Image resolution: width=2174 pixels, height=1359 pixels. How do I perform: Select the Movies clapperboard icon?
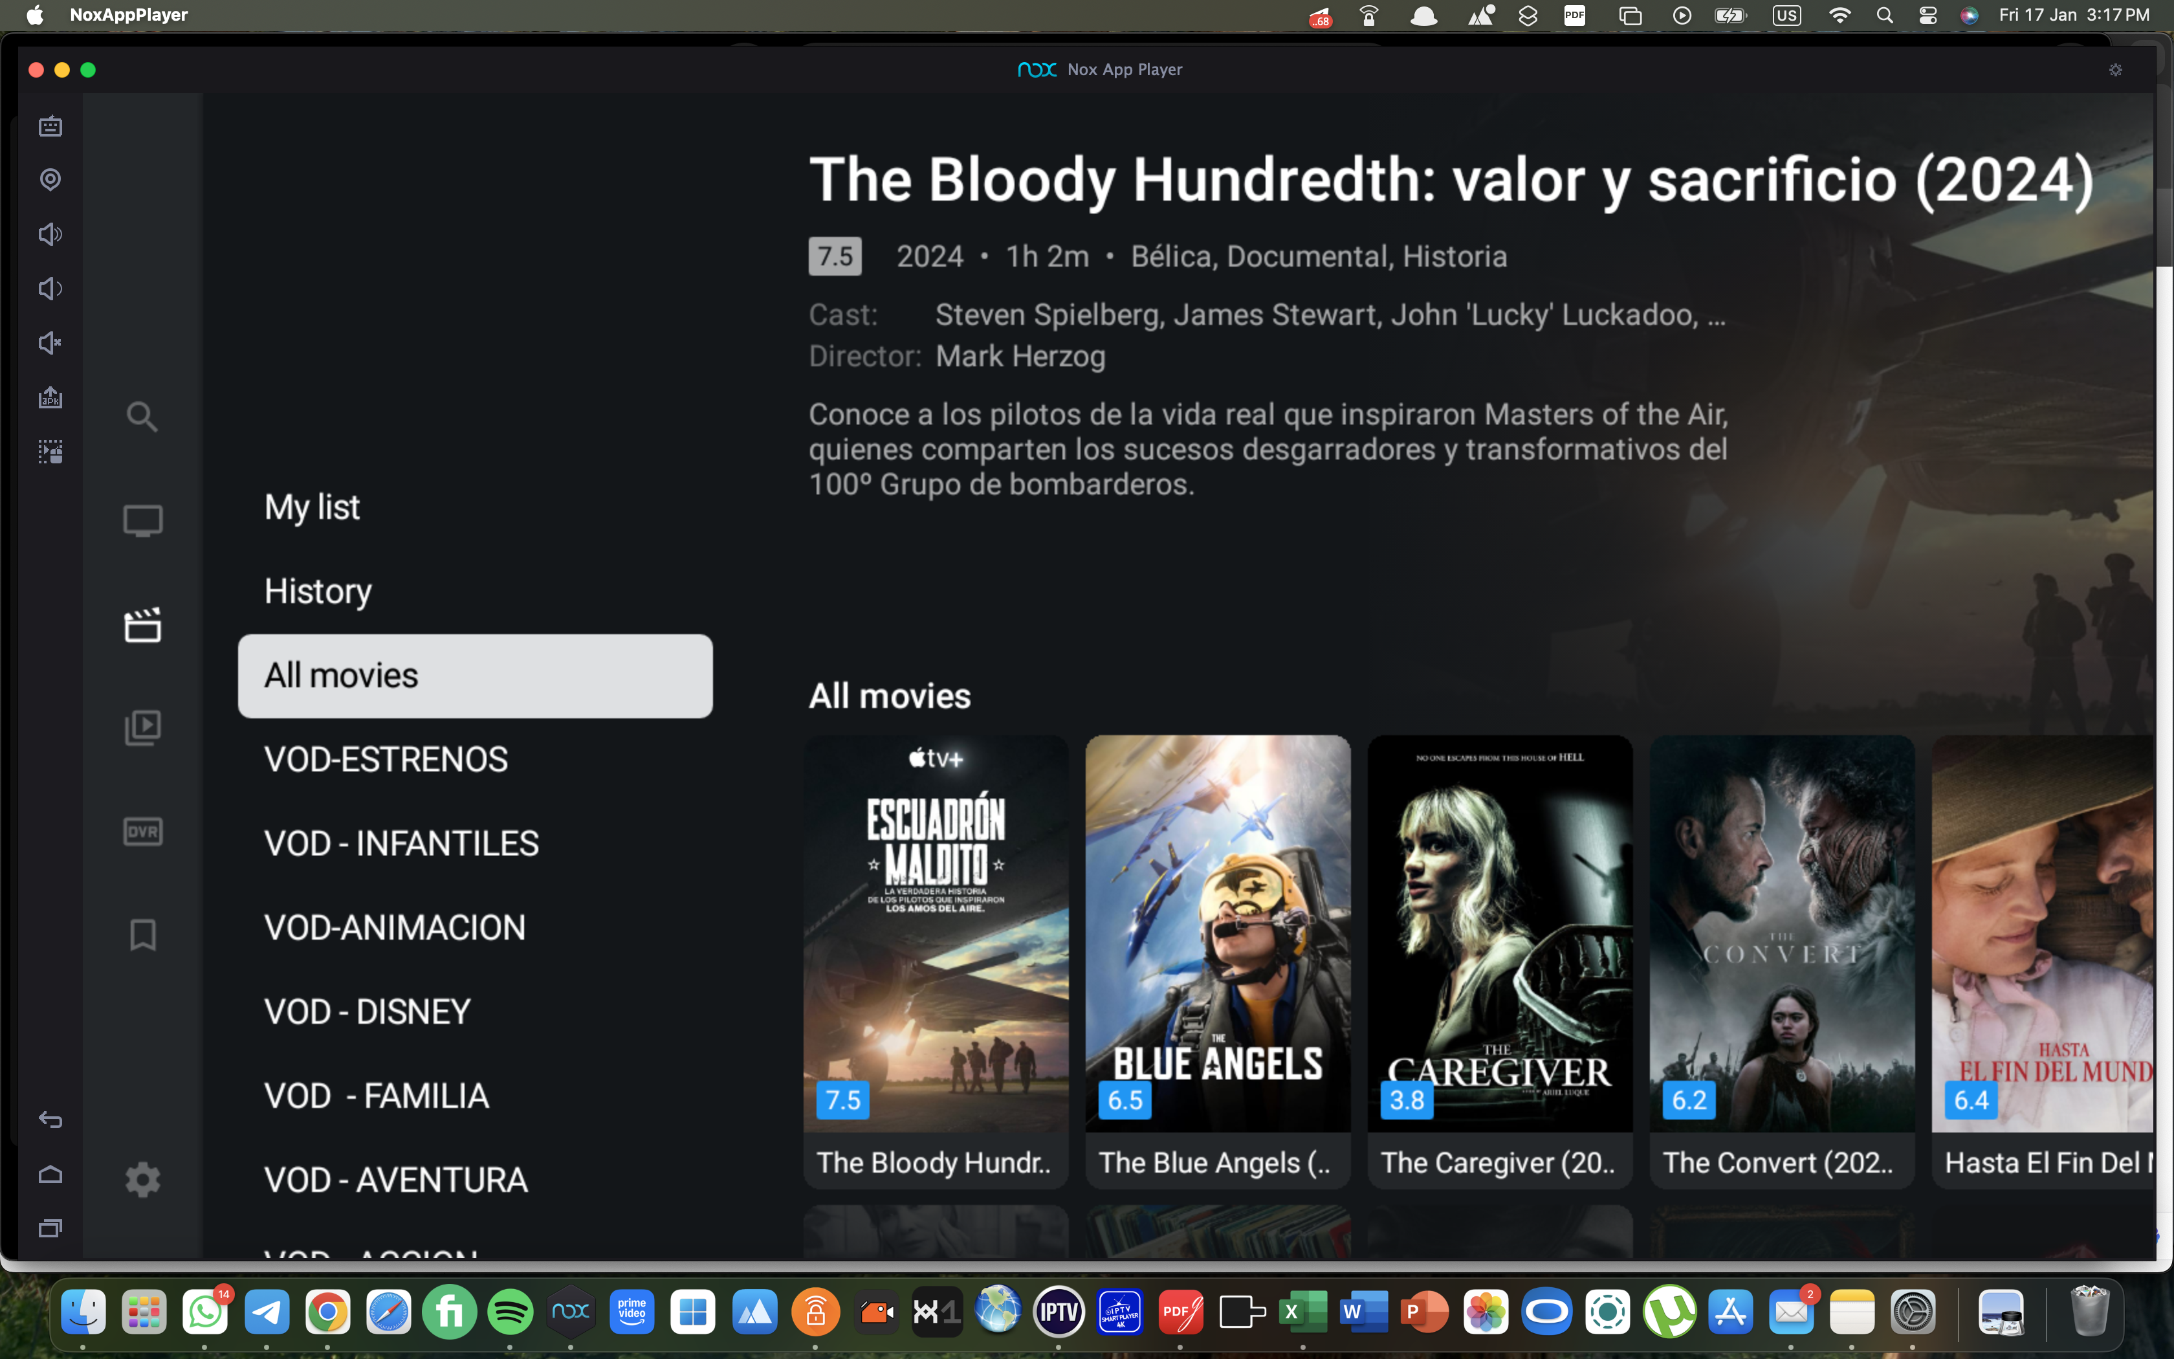point(142,624)
